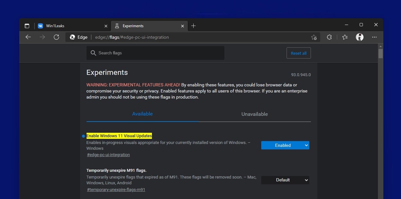Open the tab actions menu icon
Viewport: 401px width, 199px height.
27,26
